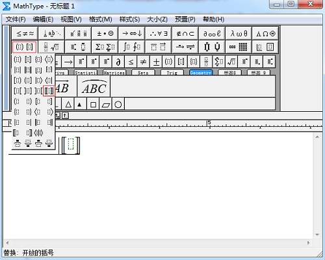Open the operator symbols palette (± • ⊗)

click(x=105, y=33)
